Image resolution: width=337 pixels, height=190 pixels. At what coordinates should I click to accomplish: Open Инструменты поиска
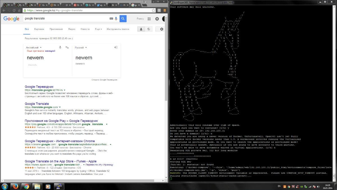coord(118,29)
